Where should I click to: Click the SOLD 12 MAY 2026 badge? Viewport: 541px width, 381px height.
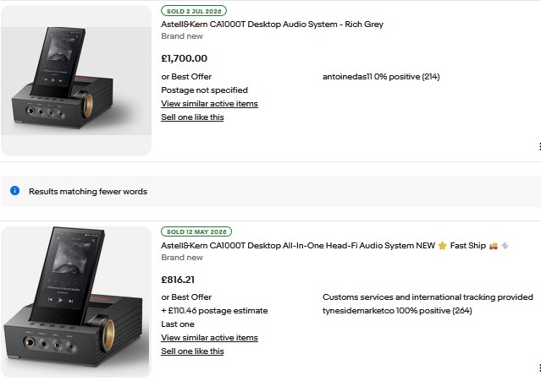[x=196, y=231]
